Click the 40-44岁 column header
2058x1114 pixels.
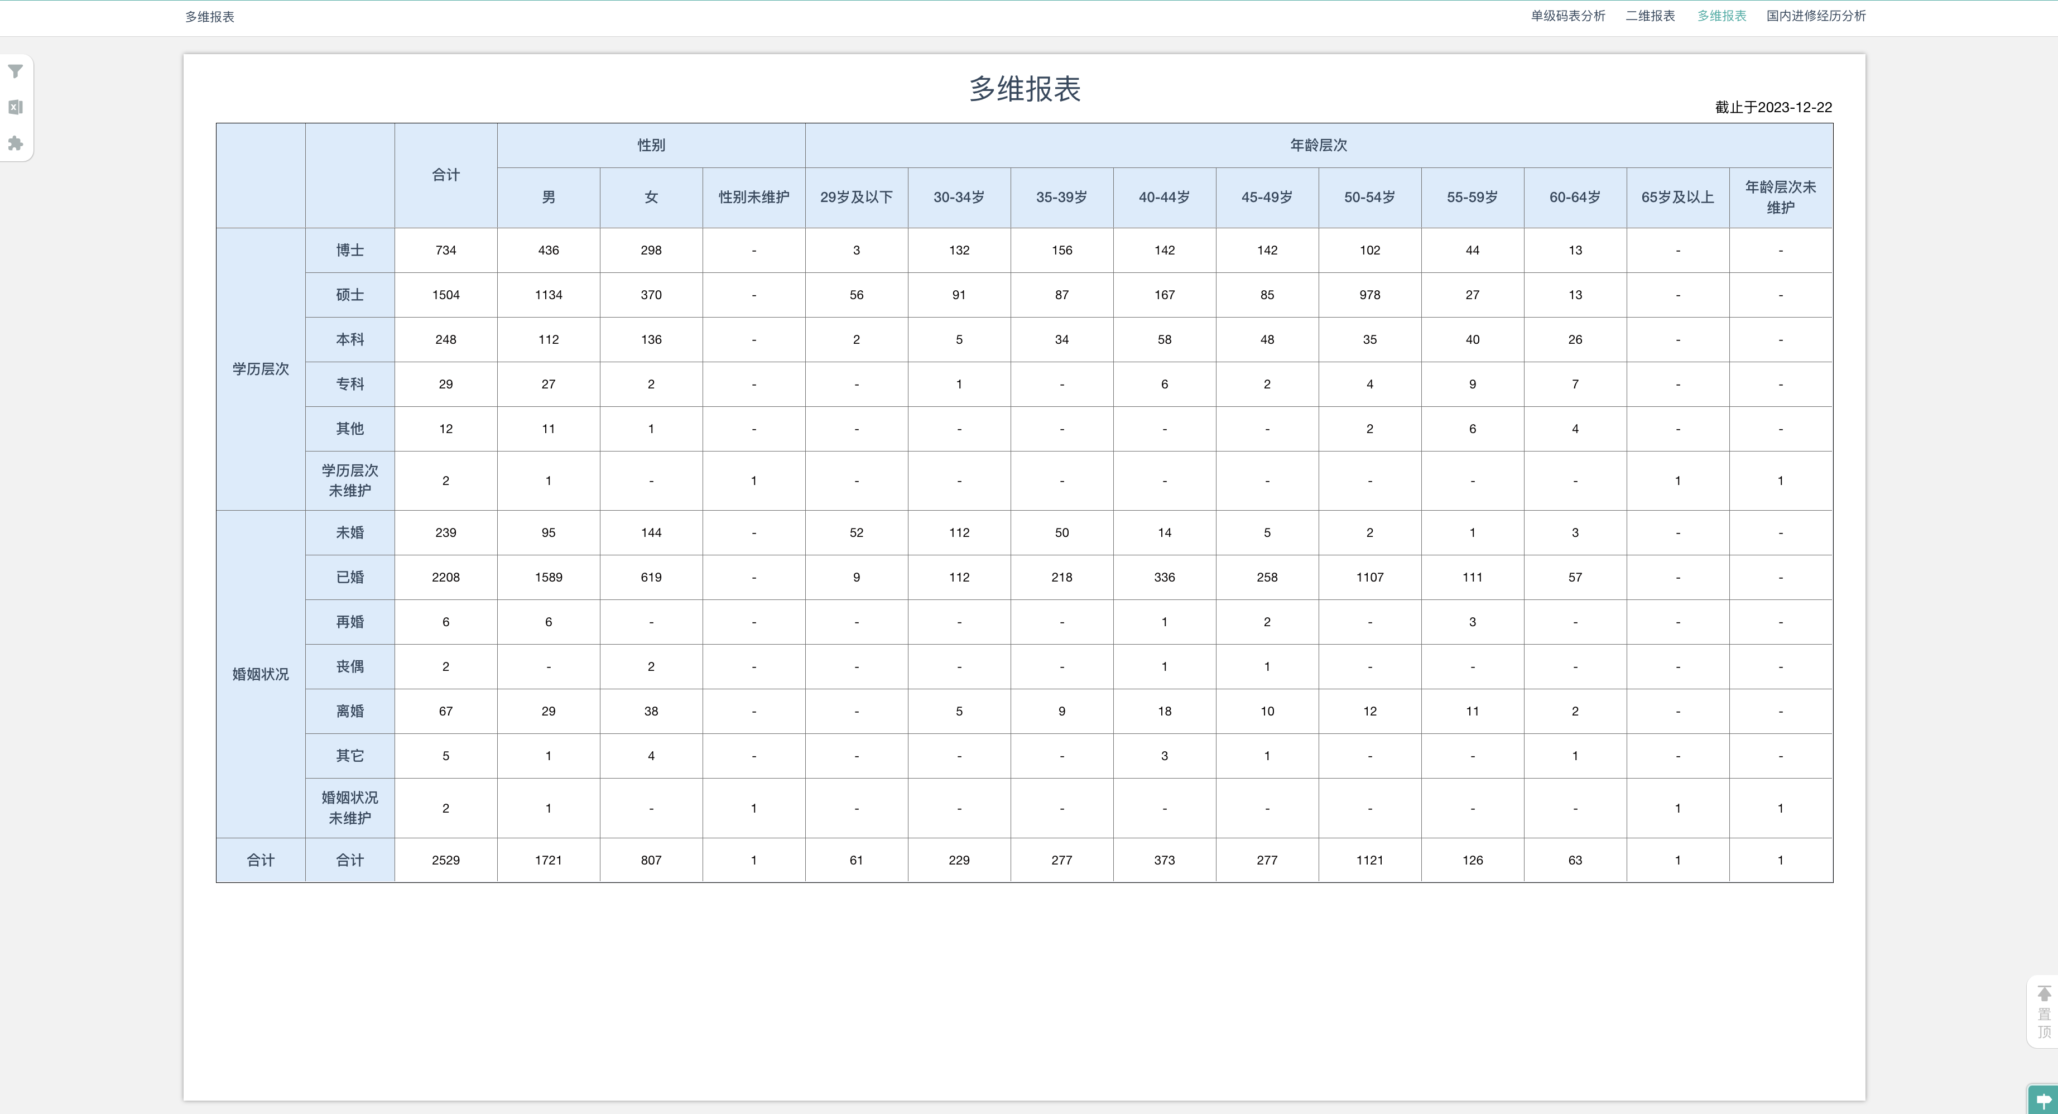(1164, 198)
